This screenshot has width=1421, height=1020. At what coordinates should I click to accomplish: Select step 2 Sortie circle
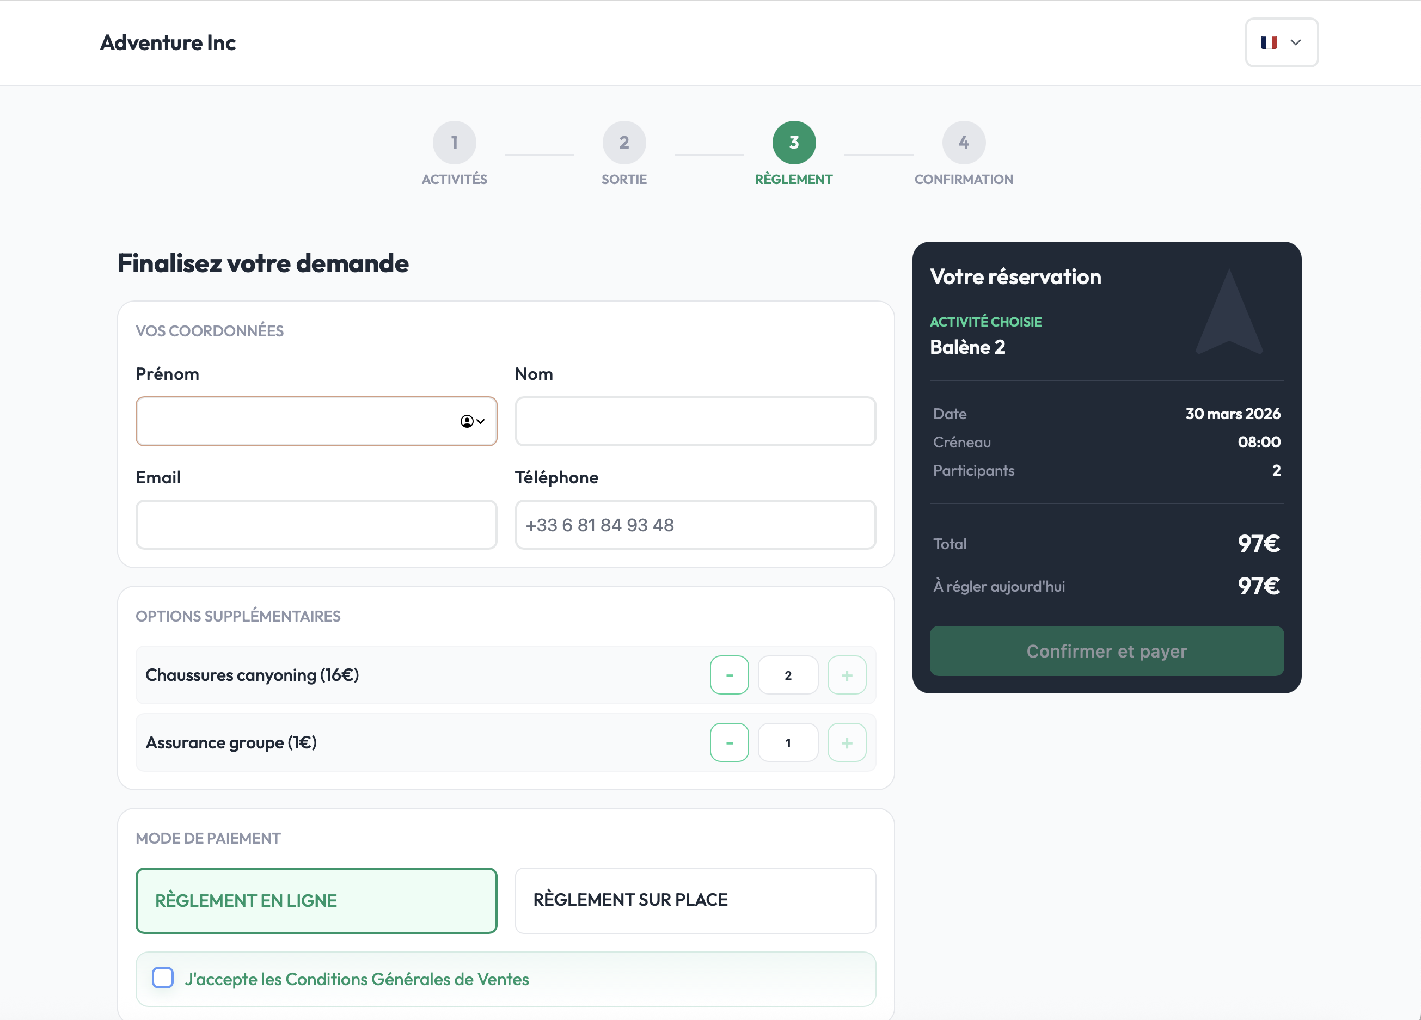pos(624,142)
